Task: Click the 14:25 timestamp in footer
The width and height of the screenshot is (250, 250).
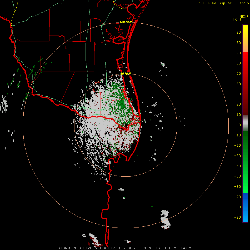Action: coord(186,248)
